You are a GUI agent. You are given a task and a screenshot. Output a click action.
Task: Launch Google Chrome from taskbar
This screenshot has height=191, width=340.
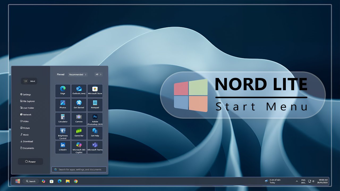click(76, 181)
